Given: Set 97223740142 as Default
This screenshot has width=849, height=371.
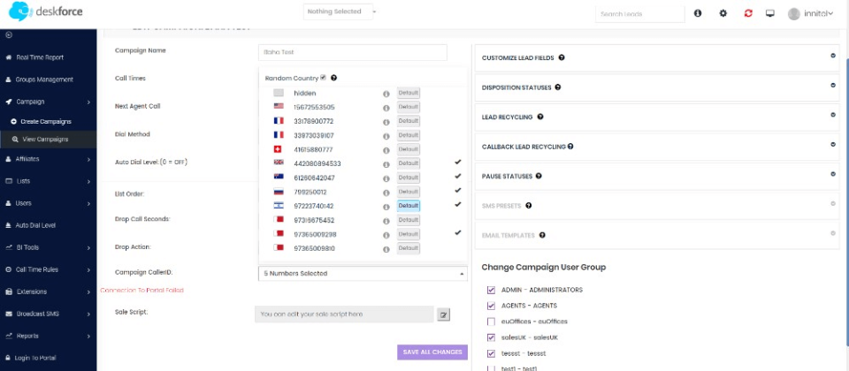Looking at the screenshot, I should point(409,206).
